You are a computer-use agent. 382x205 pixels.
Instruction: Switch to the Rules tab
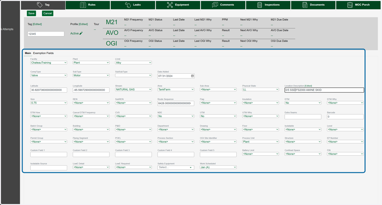88,5
